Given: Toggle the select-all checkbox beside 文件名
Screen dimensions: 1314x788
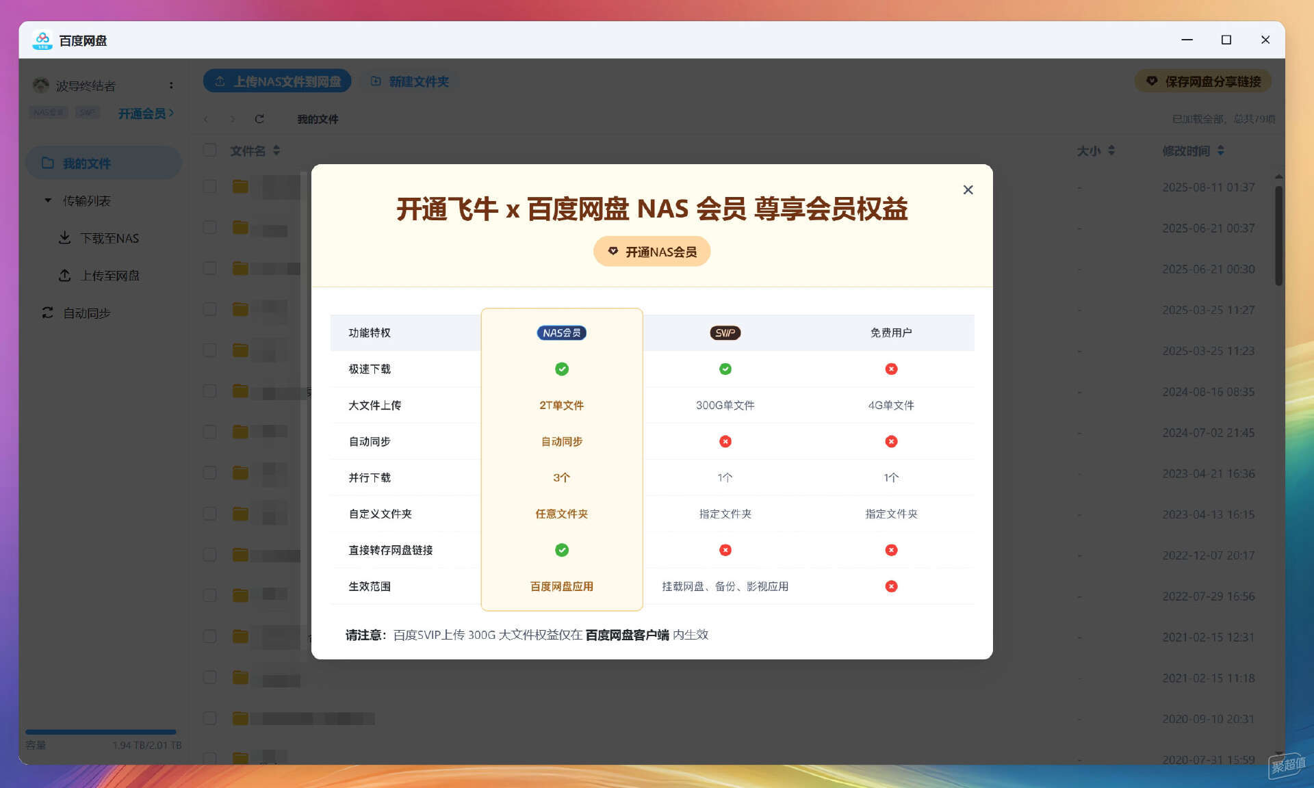Looking at the screenshot, I should pos(210,150).
